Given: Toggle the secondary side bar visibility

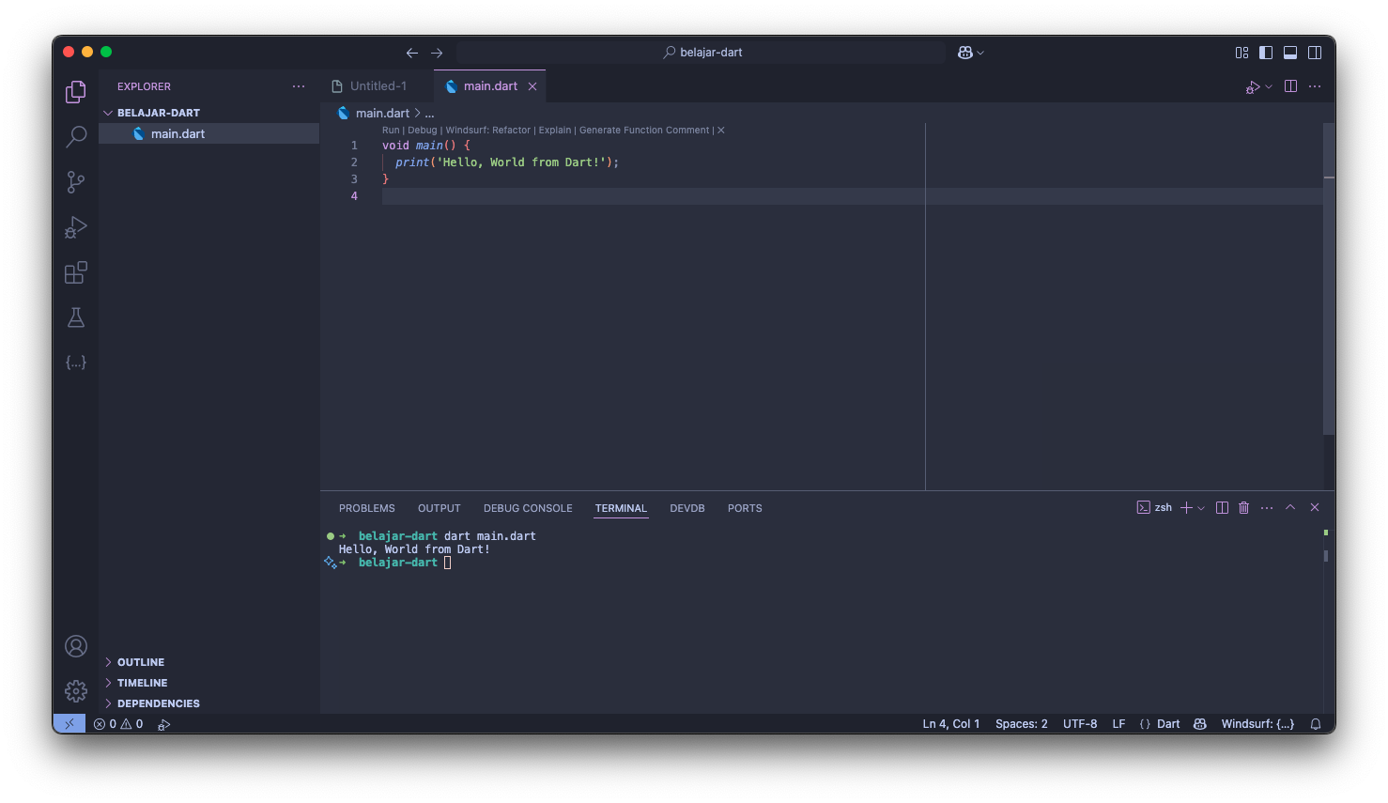Looking at the screenshot, I should tap(1315, 53).
